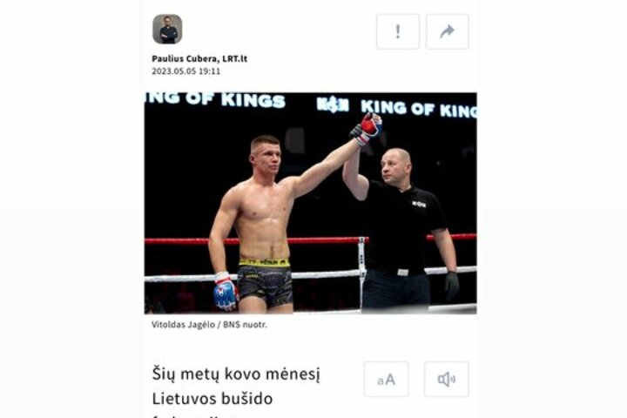Share the article using the arrow icon

tap(448, 31)
